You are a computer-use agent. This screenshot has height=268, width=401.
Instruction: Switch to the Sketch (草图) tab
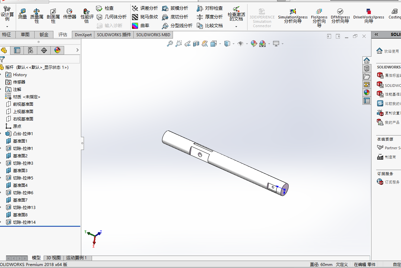(x=25, y=35)
